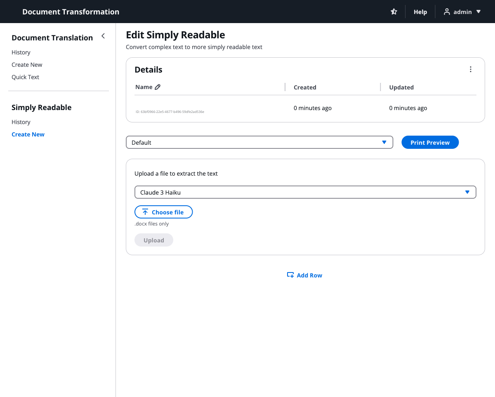Click the Document Translation sidebar heading
The image size is (495, 397).
(x=52, y=38)
